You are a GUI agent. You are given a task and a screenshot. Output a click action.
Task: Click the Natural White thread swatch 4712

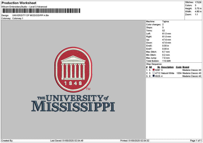(x=154, y=73)
